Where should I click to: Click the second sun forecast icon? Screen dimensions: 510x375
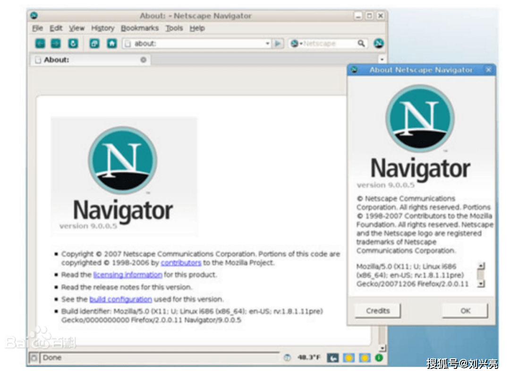click(x=365, y=358)
